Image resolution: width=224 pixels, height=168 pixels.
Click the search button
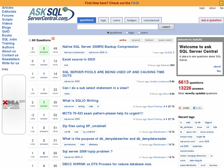point(166,27)
